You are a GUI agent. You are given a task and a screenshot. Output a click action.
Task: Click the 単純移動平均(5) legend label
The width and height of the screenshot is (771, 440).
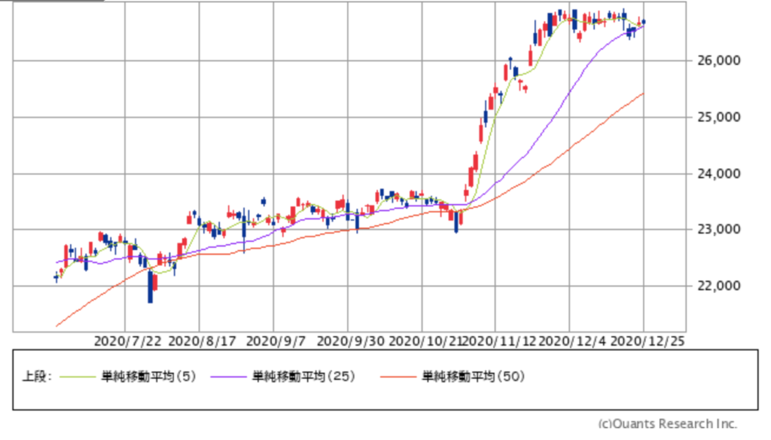point(148,377)
